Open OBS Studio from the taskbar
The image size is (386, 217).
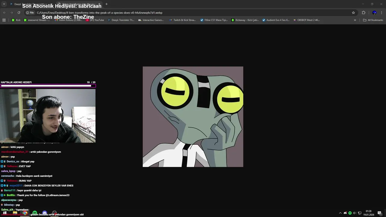[55, 213]
